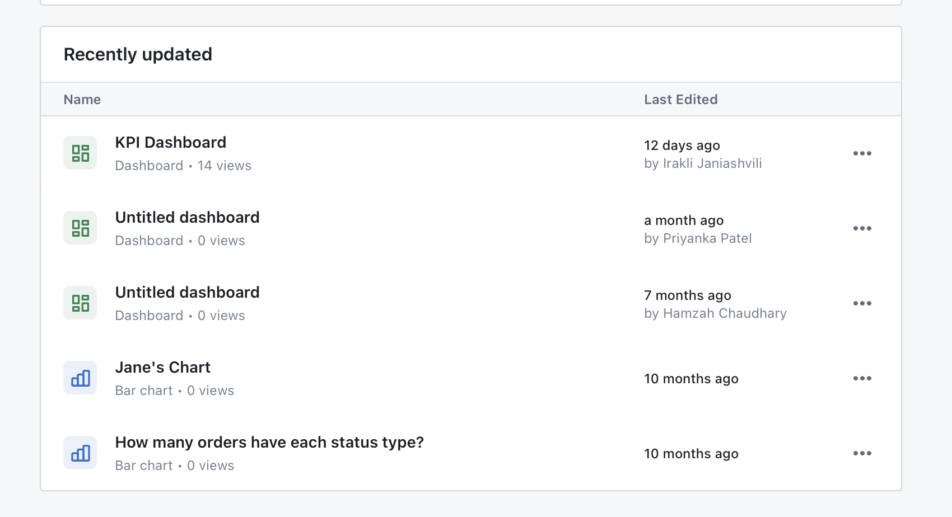Sort by the Last Edited column header
This screenshot has height=517, width=952.
pyautogui.click(x=681, y=99)
